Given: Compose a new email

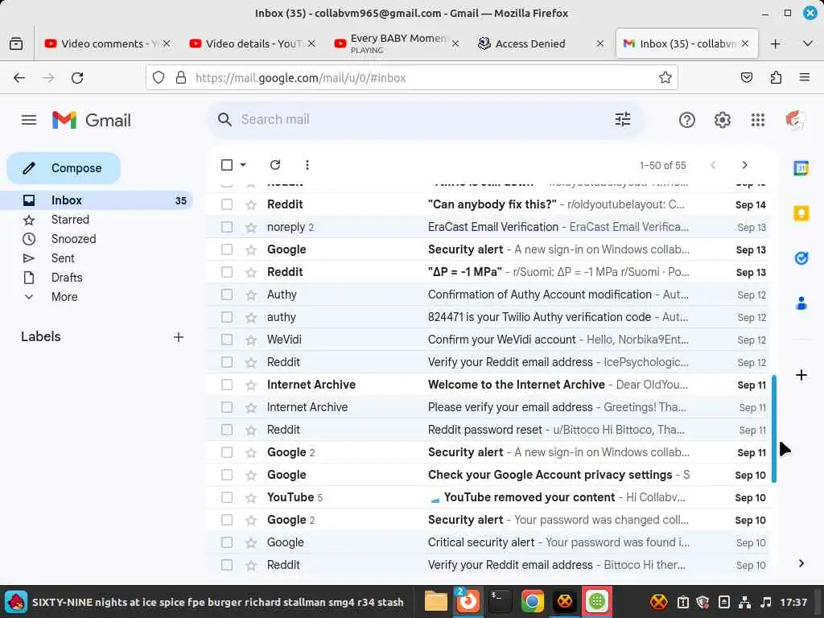Looking at the screenshot, I should [x=64, y=168].
